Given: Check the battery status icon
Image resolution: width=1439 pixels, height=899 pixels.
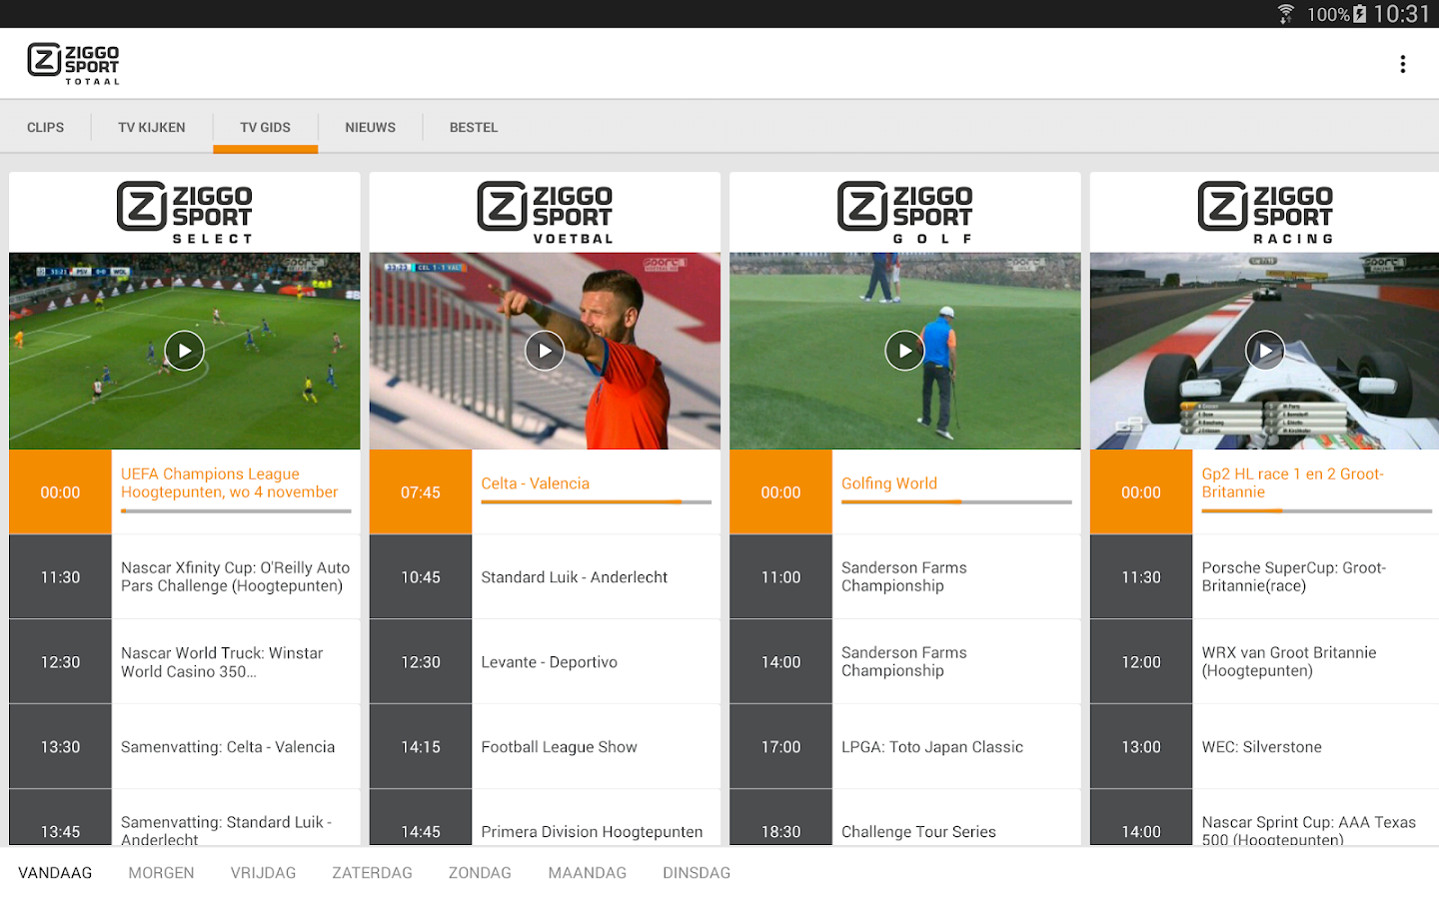Looking at the screenshot, I should click(1359, 14).
